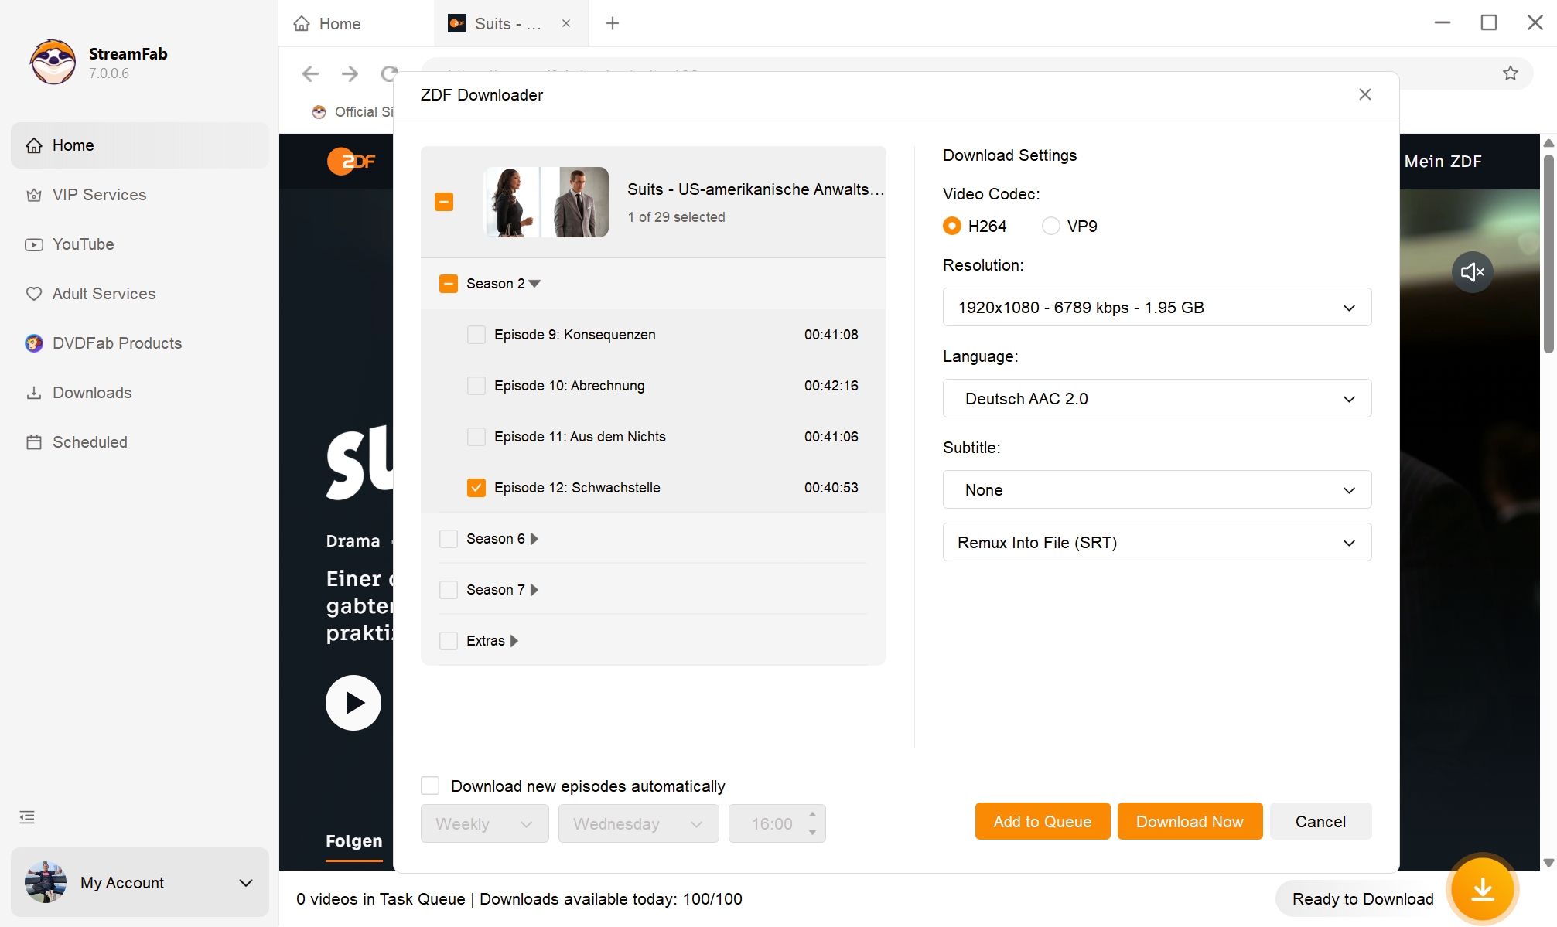Uncheck Episode 12: Schwachstelle
1557x927 pixels.
[476, 488]
